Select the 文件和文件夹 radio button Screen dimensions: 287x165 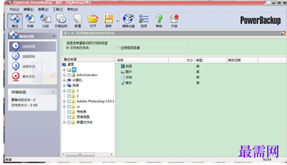pos(67,48)
